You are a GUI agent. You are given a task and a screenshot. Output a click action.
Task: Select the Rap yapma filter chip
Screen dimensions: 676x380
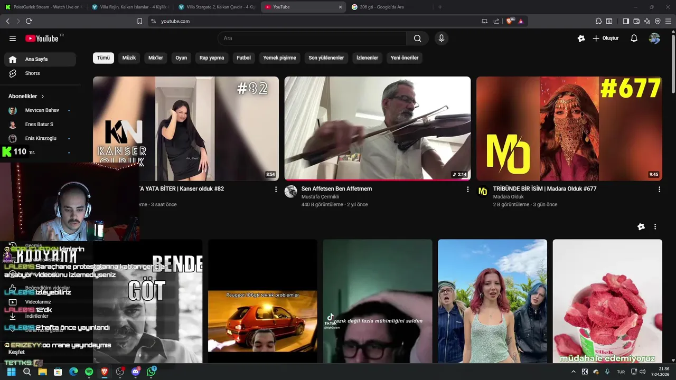(212, 58)
